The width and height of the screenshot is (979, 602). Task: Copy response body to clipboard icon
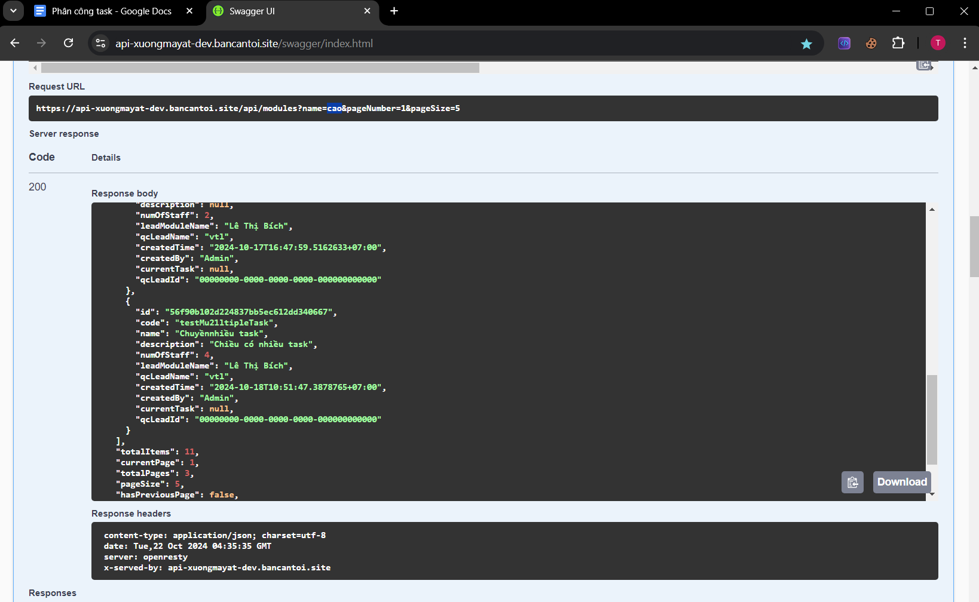click(x=852, y=483)
